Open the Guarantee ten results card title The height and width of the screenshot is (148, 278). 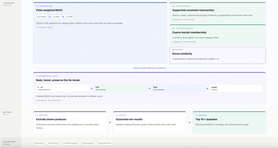tap(129, 119)
